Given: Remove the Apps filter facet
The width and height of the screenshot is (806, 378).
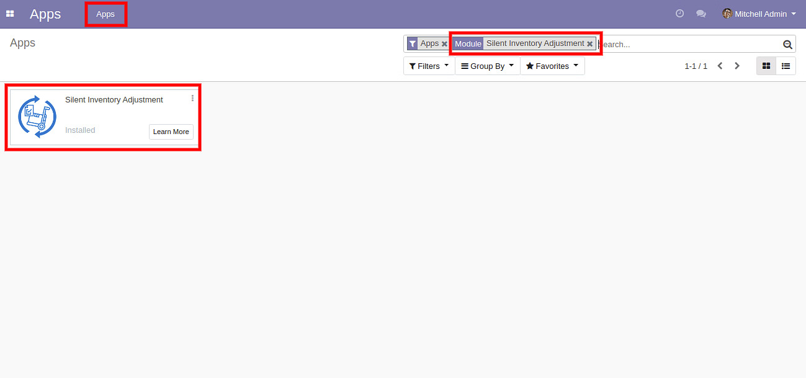Looking at the screenshot, I should (x=444, y=44).
